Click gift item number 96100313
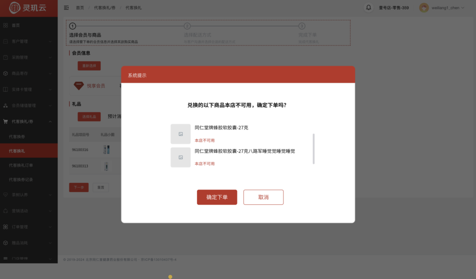Viewport: 476px width, 279px height. point(80,166)
